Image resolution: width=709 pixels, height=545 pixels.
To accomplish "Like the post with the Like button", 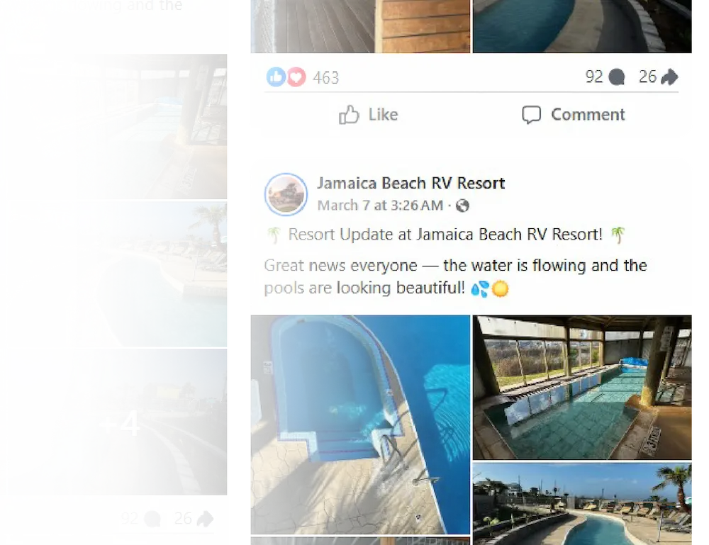I will click(369, 115).
